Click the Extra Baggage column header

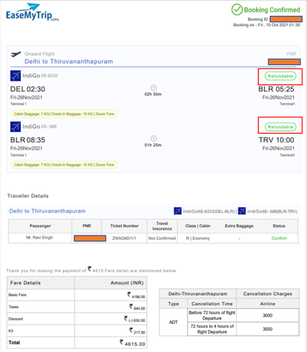point(239,226)
